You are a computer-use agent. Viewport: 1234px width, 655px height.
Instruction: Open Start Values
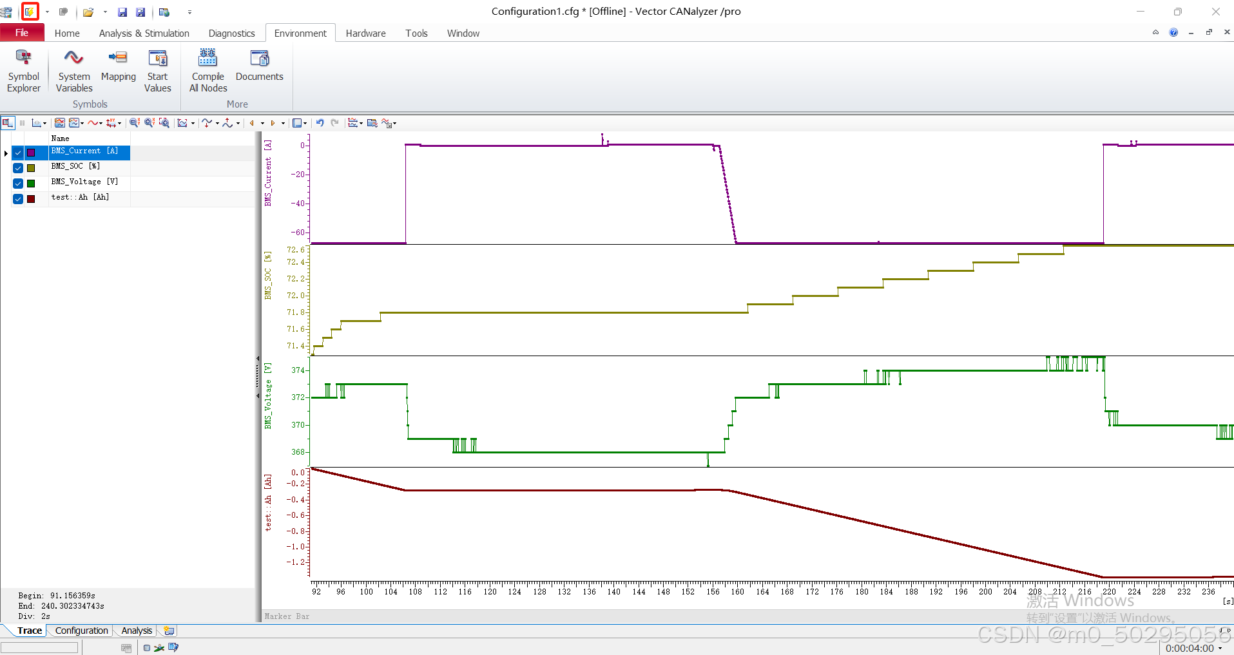158,71
